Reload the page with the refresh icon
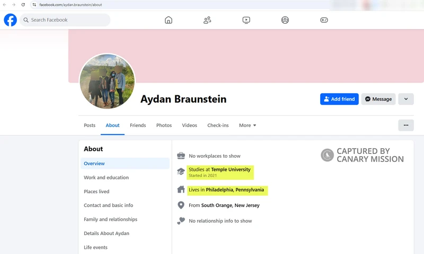The width and height of the screenshot is (424, 254). point(23,5)
